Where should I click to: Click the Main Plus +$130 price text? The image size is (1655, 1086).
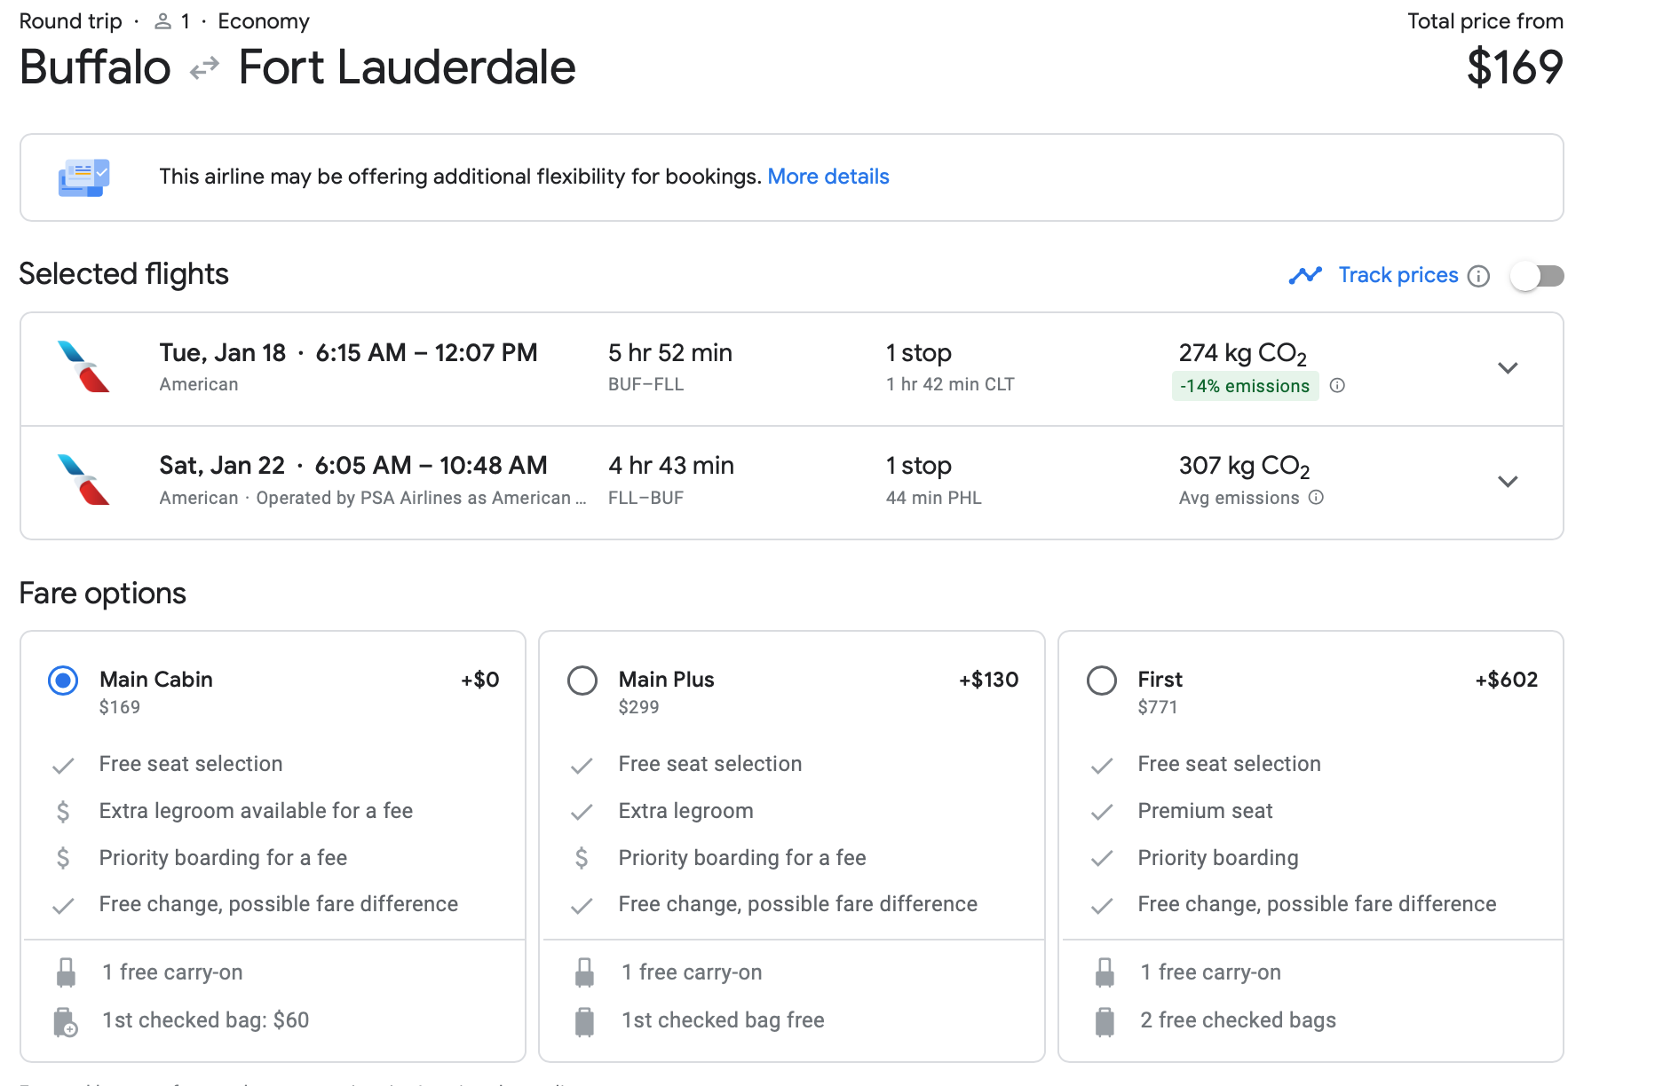click(x=988, y=680)
